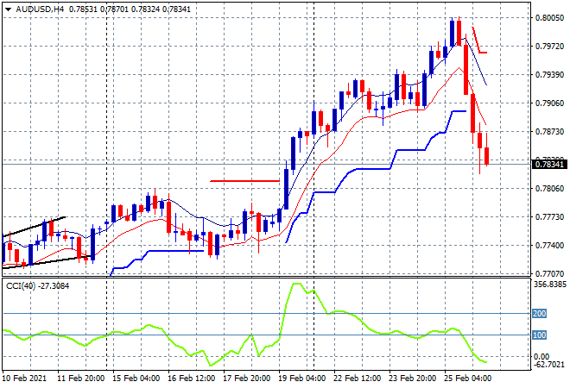Select the 0.79060 price axis label
This screenshot has height=388, width=570.
[x=549, y=103]
